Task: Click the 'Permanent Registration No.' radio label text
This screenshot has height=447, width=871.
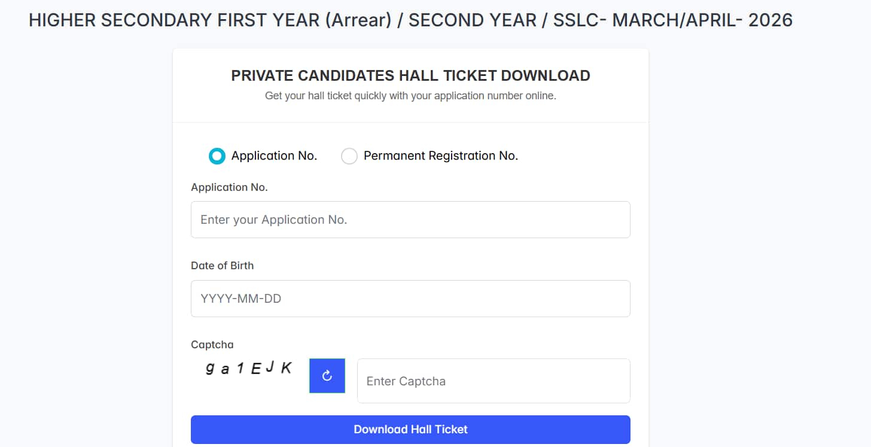Action: 440,156
